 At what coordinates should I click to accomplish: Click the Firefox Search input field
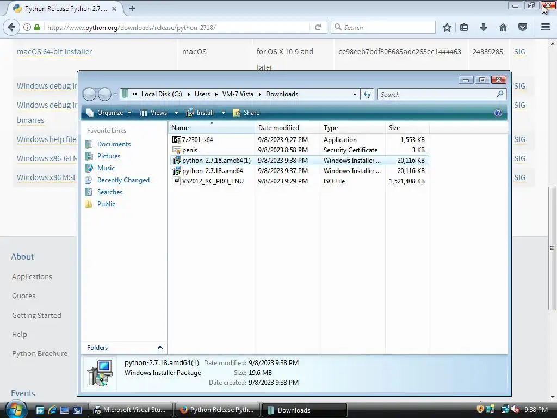pyautogui.click(x=383, y=27)
